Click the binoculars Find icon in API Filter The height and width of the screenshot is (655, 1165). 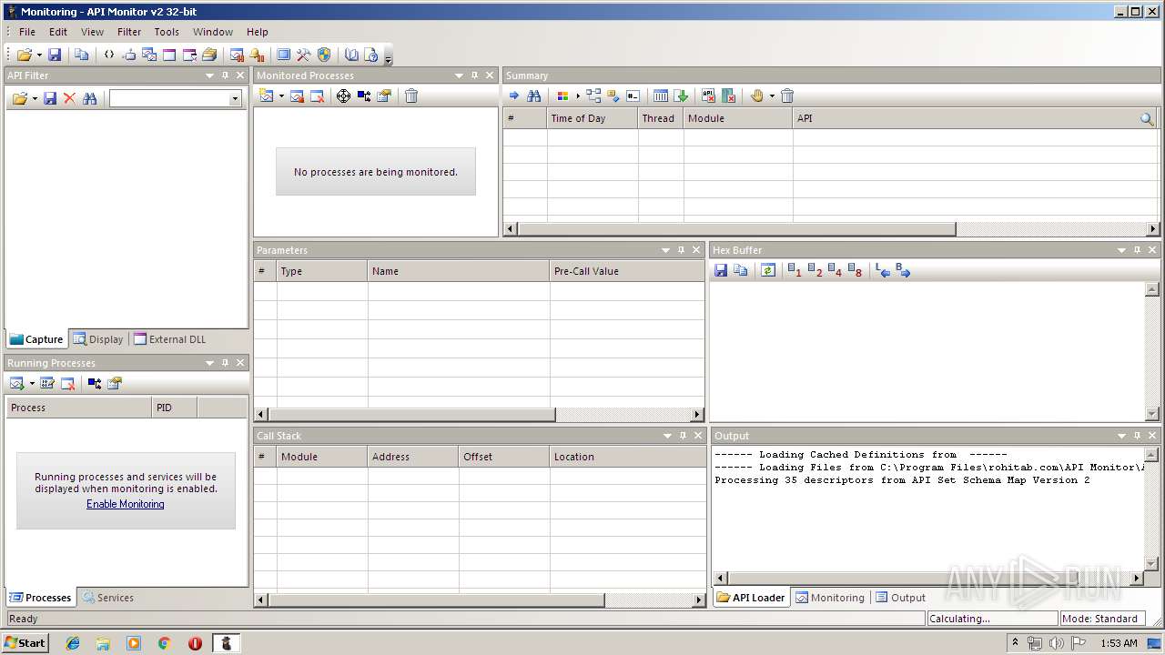click(x=89, y=98)
